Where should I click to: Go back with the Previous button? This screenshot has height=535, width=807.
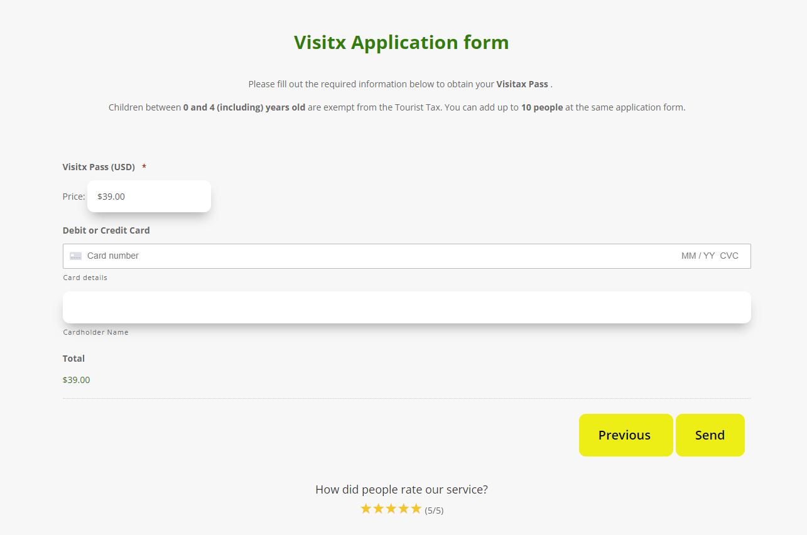point(626,435)
